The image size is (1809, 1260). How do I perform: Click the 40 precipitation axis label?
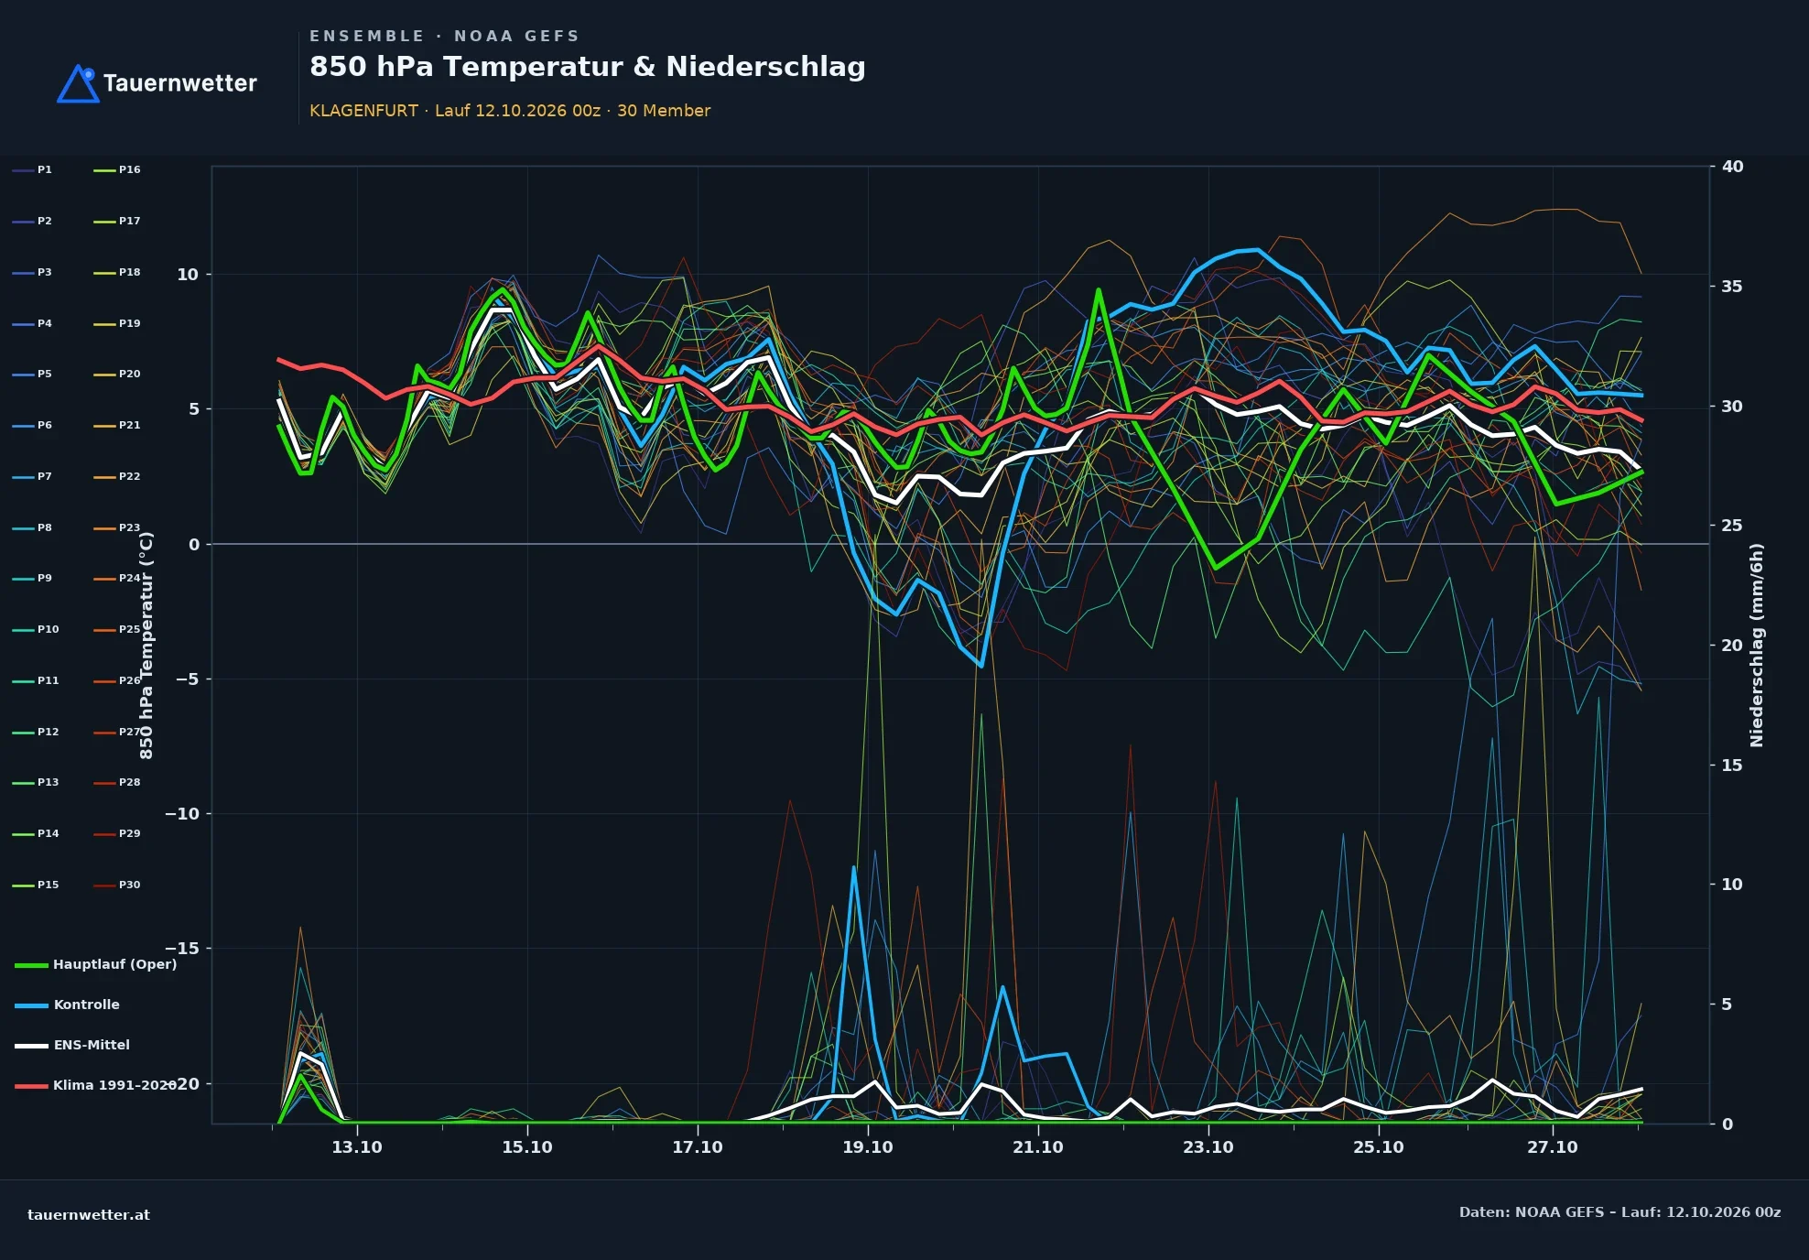(x=1733, y=167)
